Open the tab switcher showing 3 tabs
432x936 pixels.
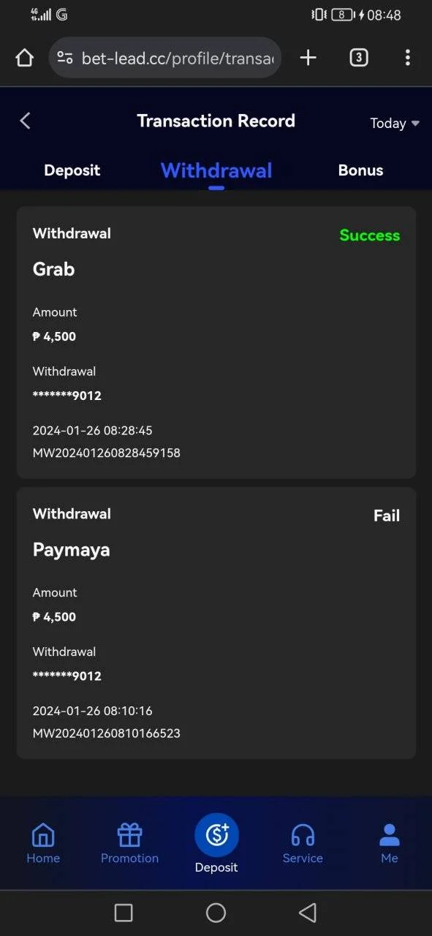coord(358,58)
